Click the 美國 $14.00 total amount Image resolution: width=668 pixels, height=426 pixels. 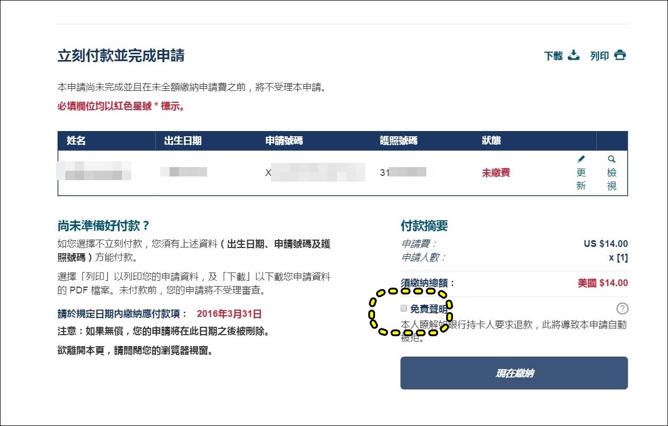(x=603, y=283)
